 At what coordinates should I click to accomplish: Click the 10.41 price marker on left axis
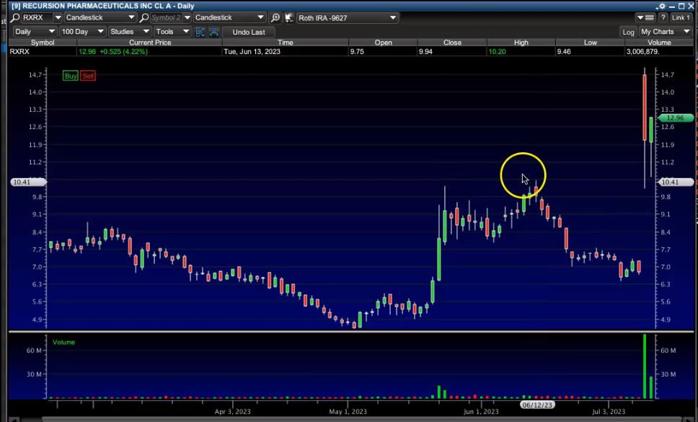[x=27, y=182]
